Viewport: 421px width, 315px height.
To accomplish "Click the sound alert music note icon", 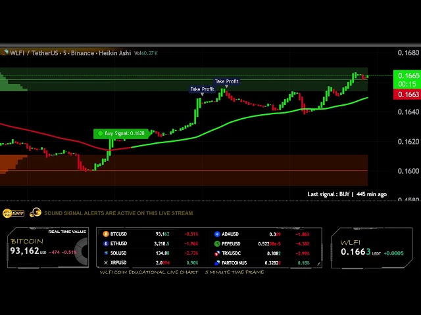I will [x=36, y=213].
